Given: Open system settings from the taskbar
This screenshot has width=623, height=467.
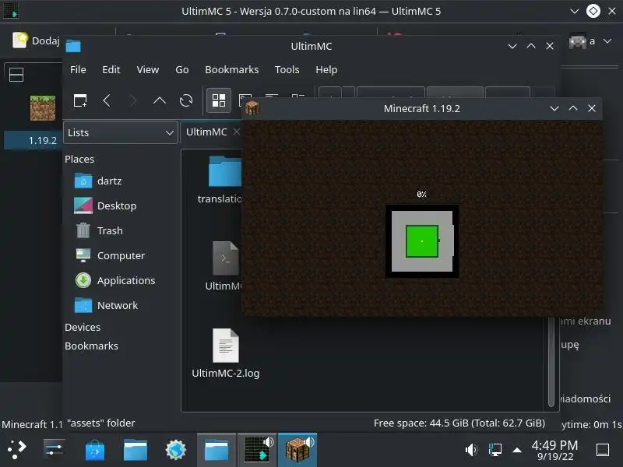Looking at the screenshot, I should pos(54,450).
